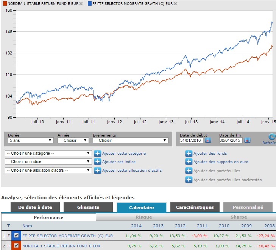Click the 14,75 % value in NORDEA row
276x250 pixels.
[x=243, y=246]
